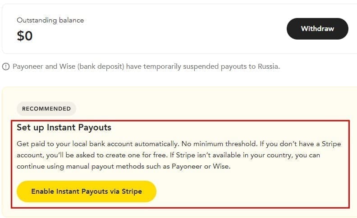The height and width of the screenshot is (218, 357).
Task: Click "If you don't have a Stripe" text
Action: pyautogui.click(x=301, y=144)
